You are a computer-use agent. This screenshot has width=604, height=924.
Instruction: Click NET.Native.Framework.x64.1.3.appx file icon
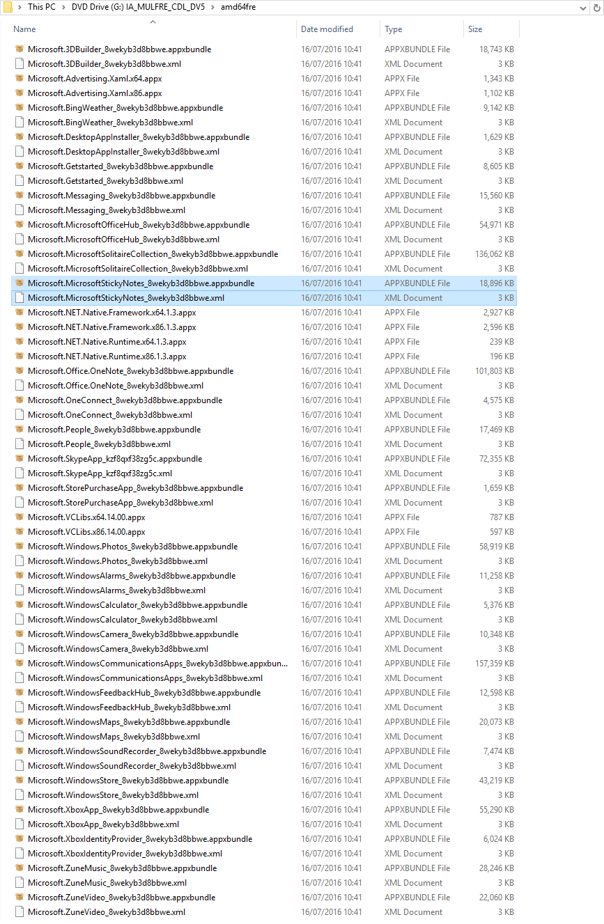coord(20,313)
